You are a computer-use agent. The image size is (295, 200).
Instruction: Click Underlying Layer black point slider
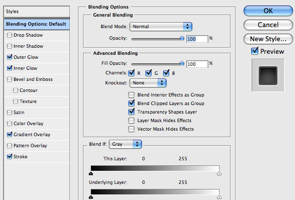click(x=91, y=197)
